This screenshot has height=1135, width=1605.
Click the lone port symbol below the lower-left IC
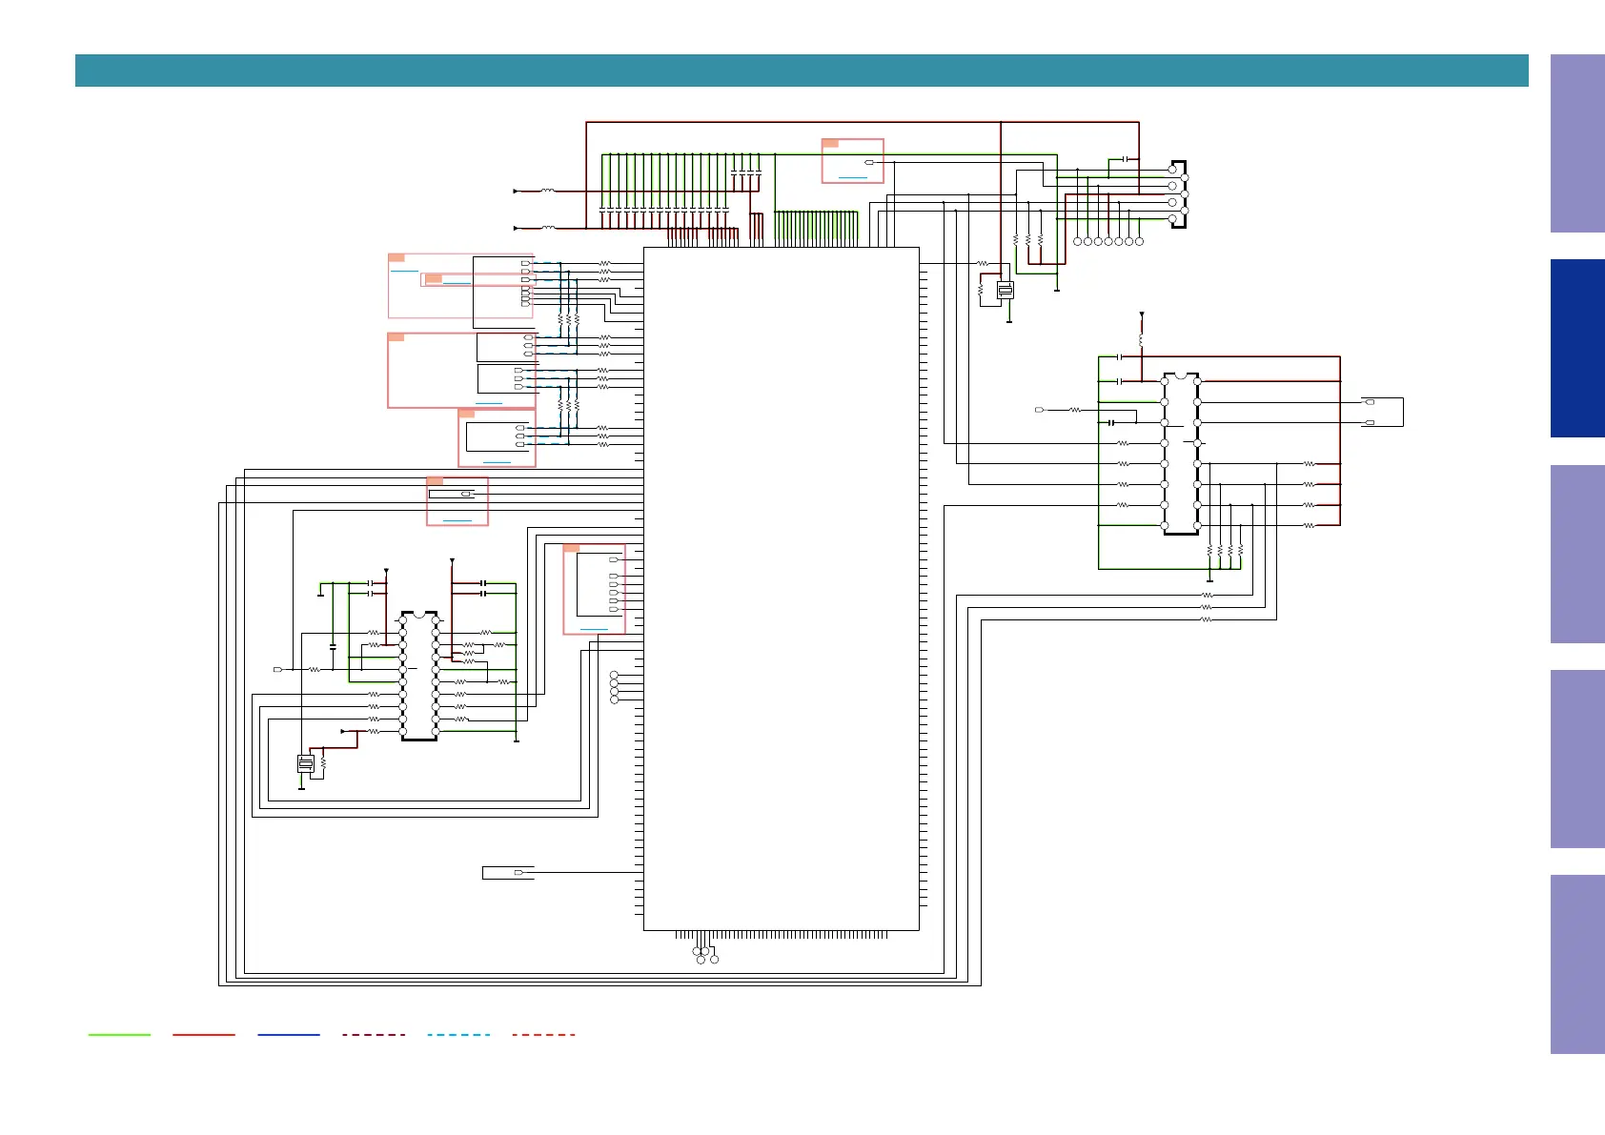(x=519, y=872)
